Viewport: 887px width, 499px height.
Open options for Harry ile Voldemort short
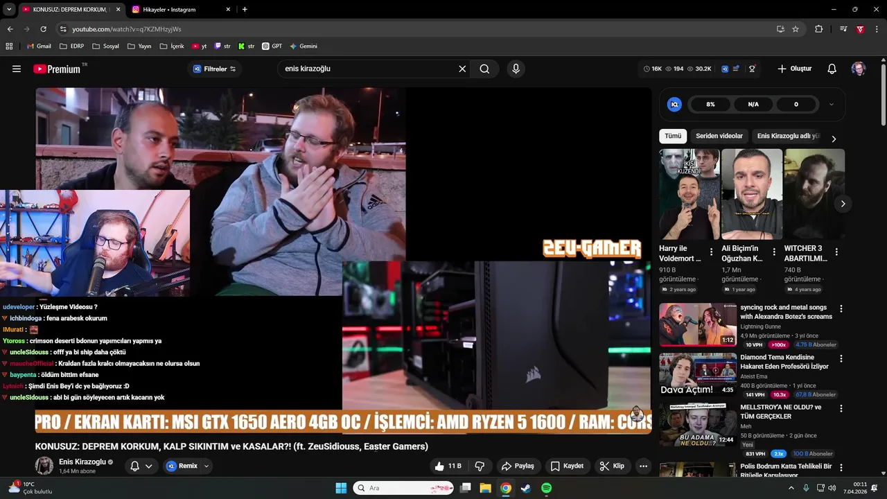point(711,252)
